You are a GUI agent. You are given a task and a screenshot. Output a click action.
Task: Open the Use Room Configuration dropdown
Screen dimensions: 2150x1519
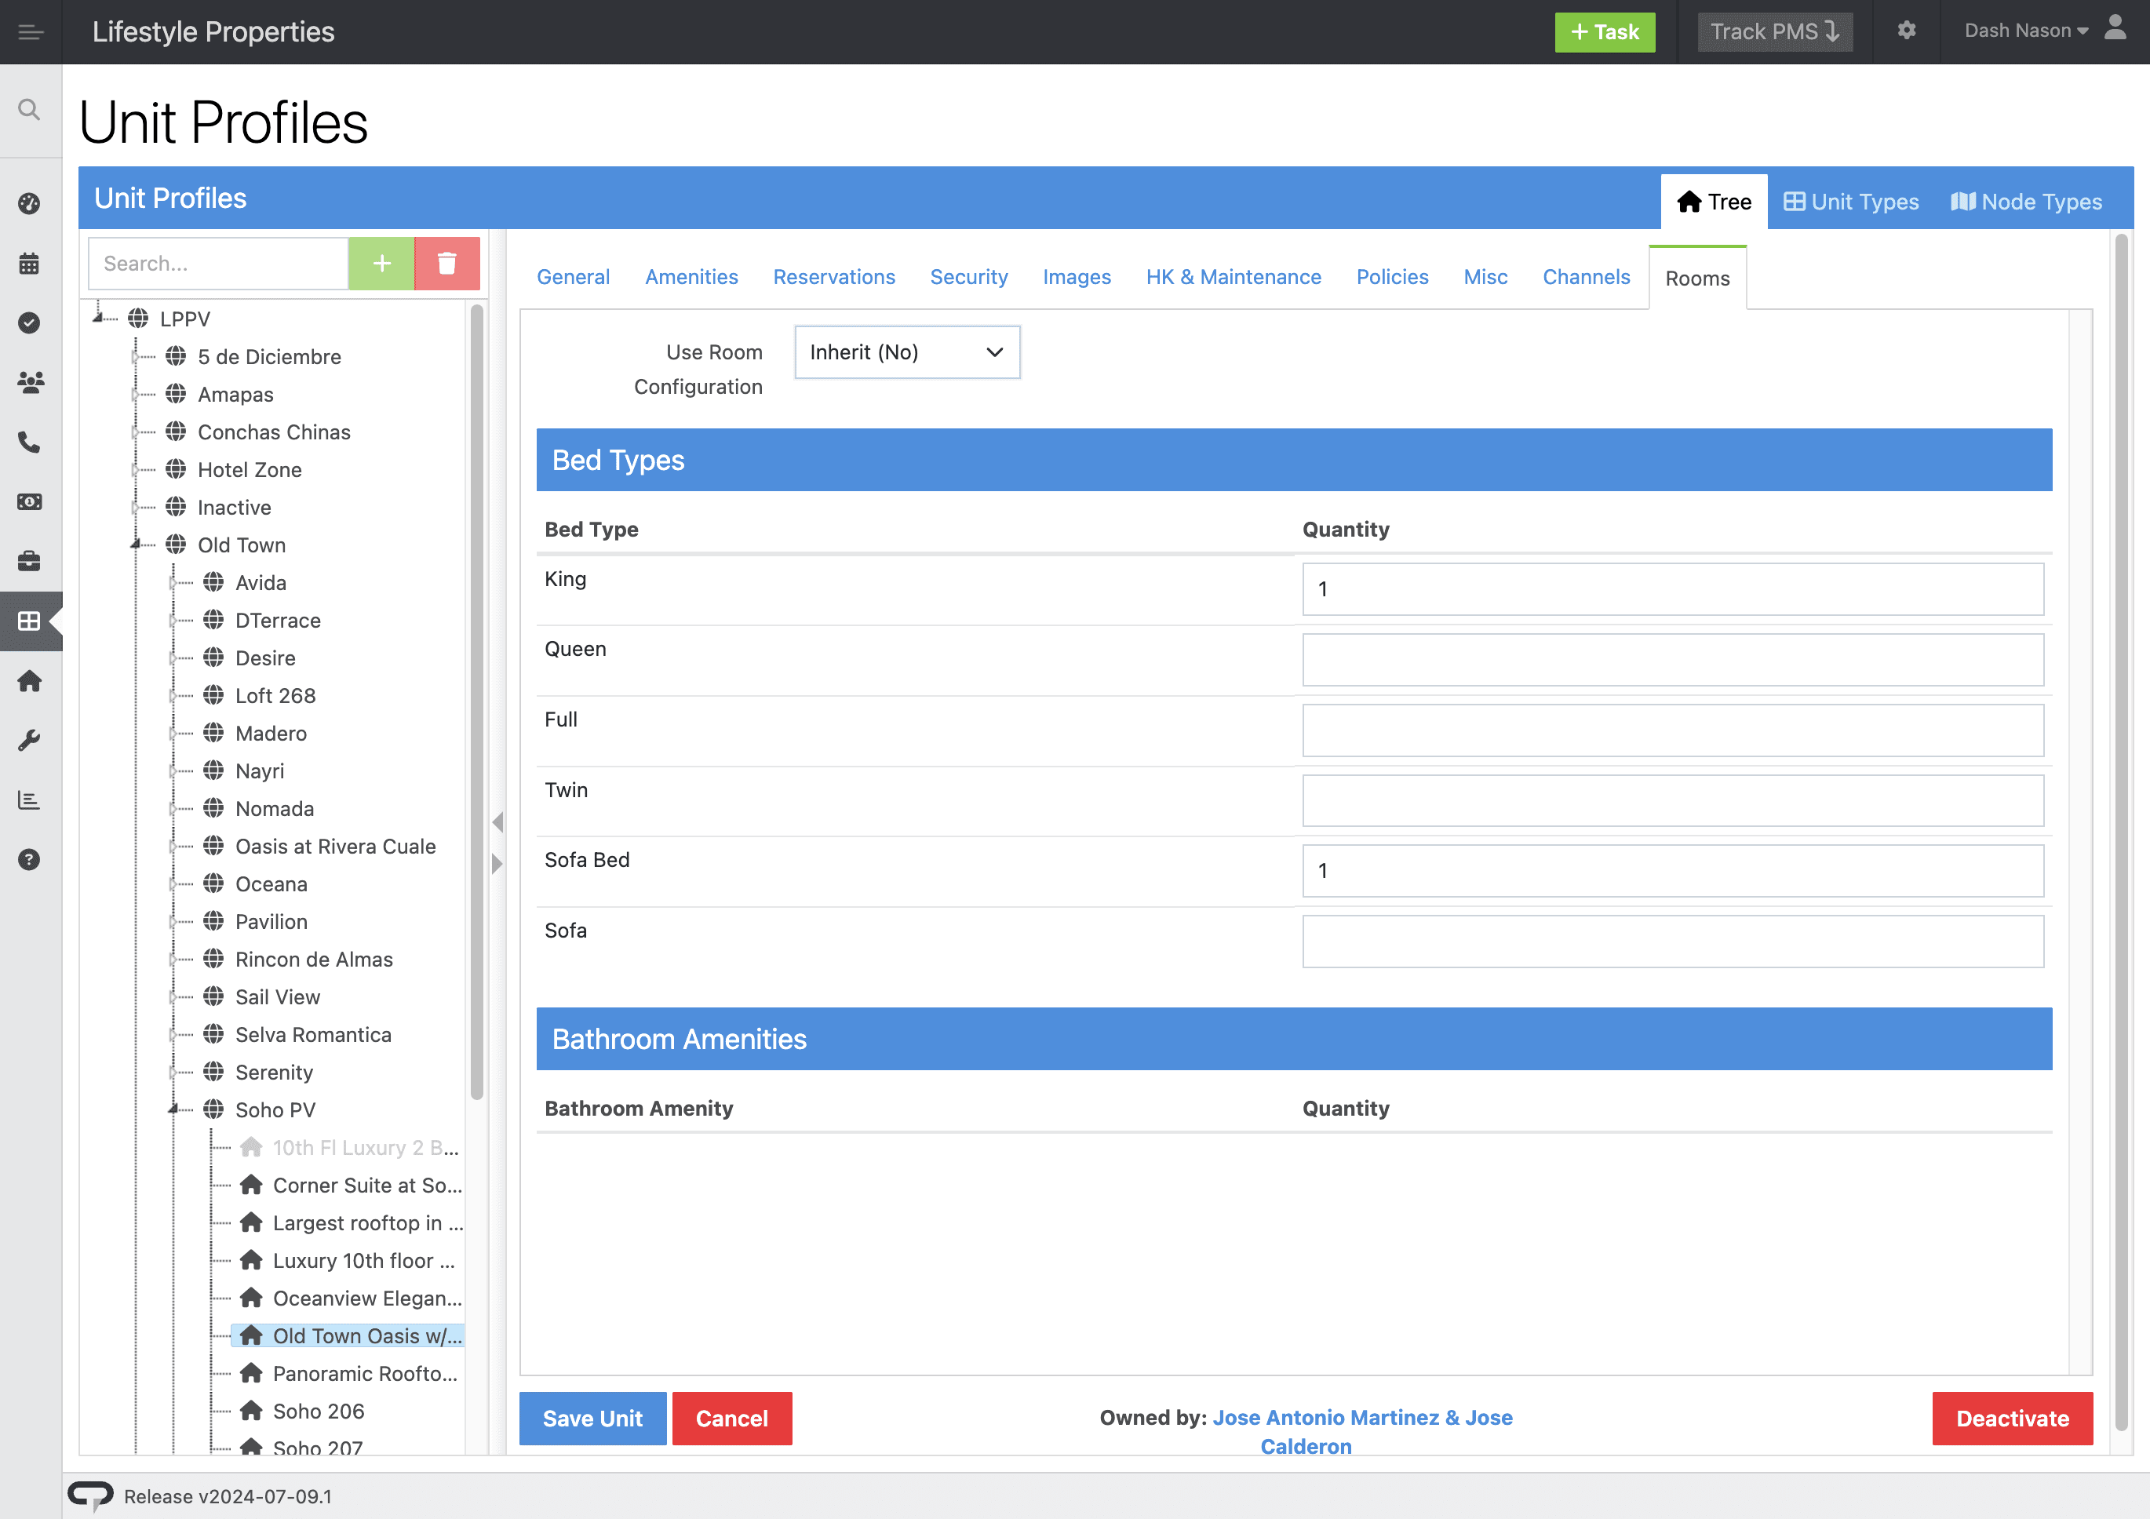coord(907,352)
